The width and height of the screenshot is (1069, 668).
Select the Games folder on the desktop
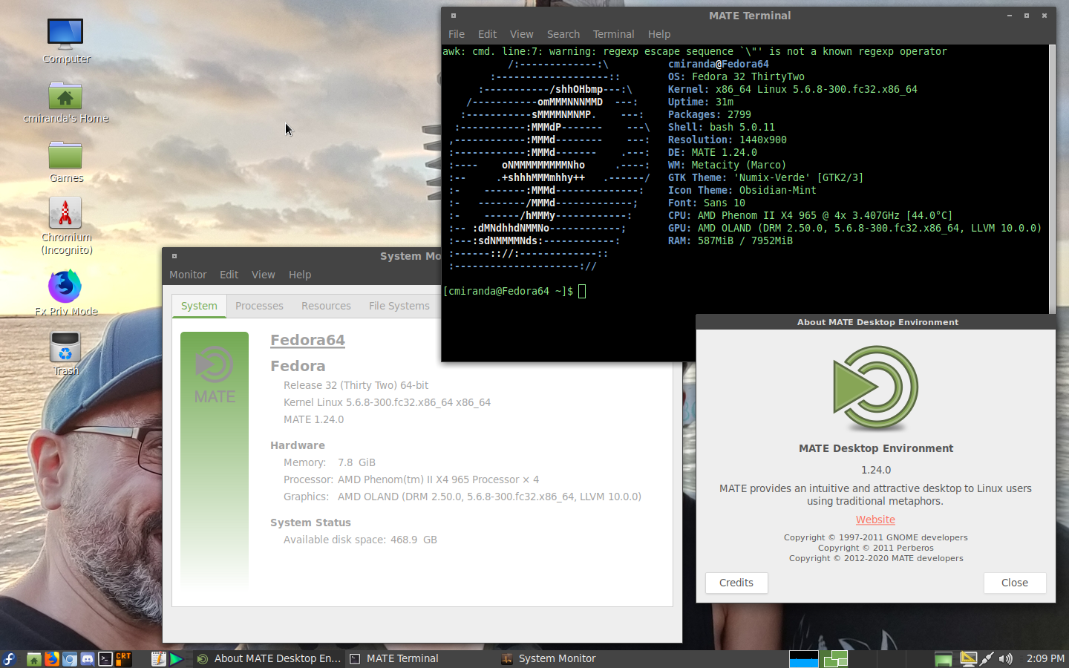pos(65,156)
